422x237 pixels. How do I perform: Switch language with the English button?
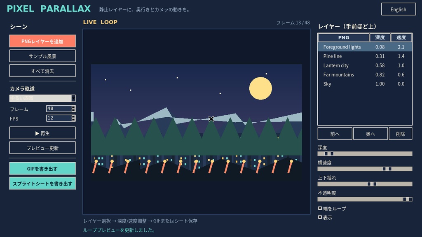click(x=399, y=9)
